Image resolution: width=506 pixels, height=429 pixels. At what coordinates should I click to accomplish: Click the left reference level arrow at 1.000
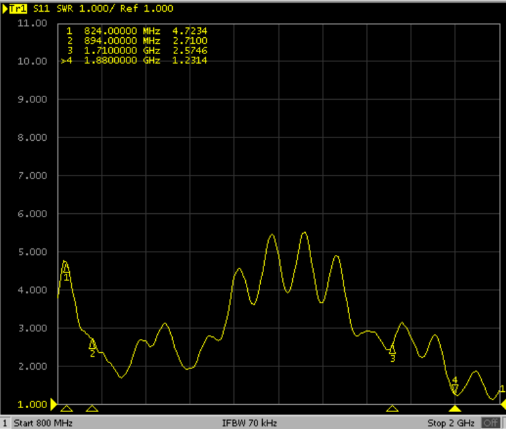(53, 404)
